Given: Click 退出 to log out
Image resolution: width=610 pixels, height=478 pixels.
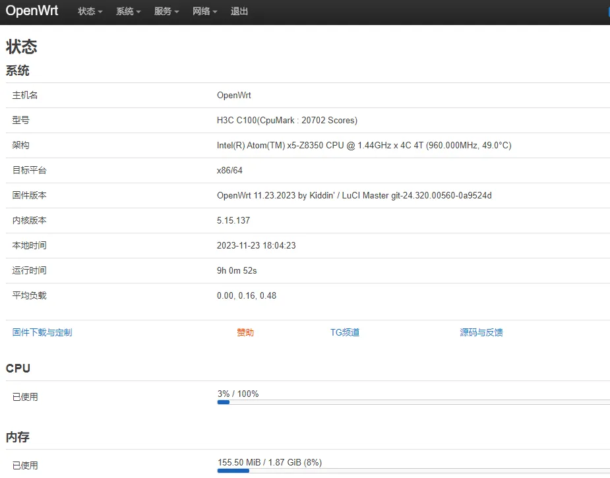Looking at the screenshot, I should pos(239,12).
